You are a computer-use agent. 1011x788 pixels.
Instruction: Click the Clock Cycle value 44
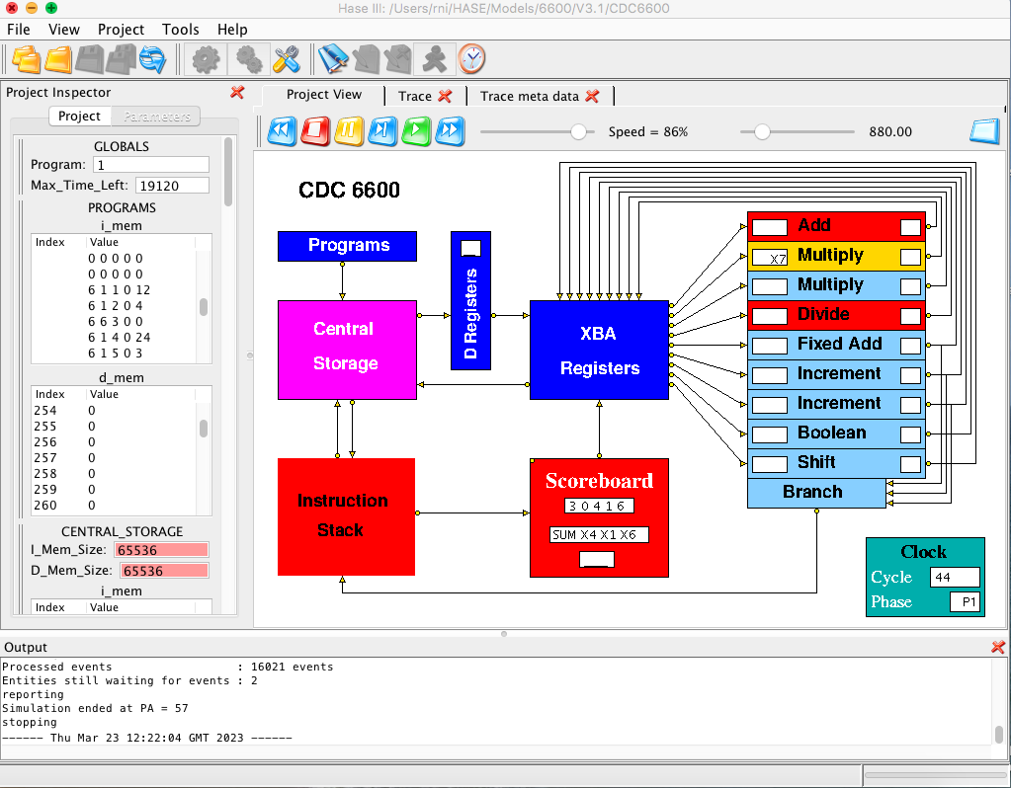[955, 578]
